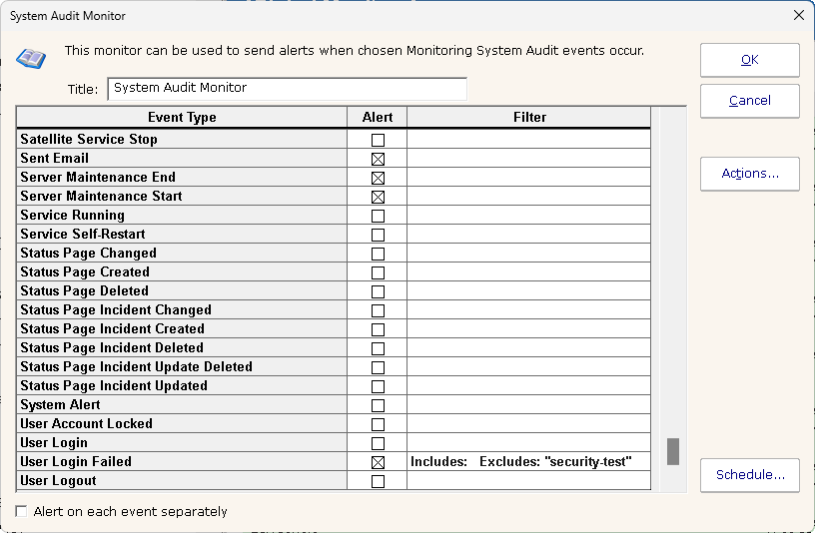
Task: Click the Title input field
Action: point(286,88)
